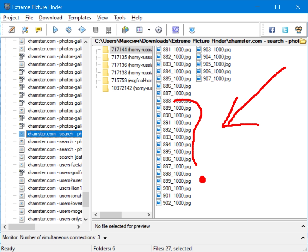Click the play icon with side arrows
The image size is (308, 252).
click(82, 30)
